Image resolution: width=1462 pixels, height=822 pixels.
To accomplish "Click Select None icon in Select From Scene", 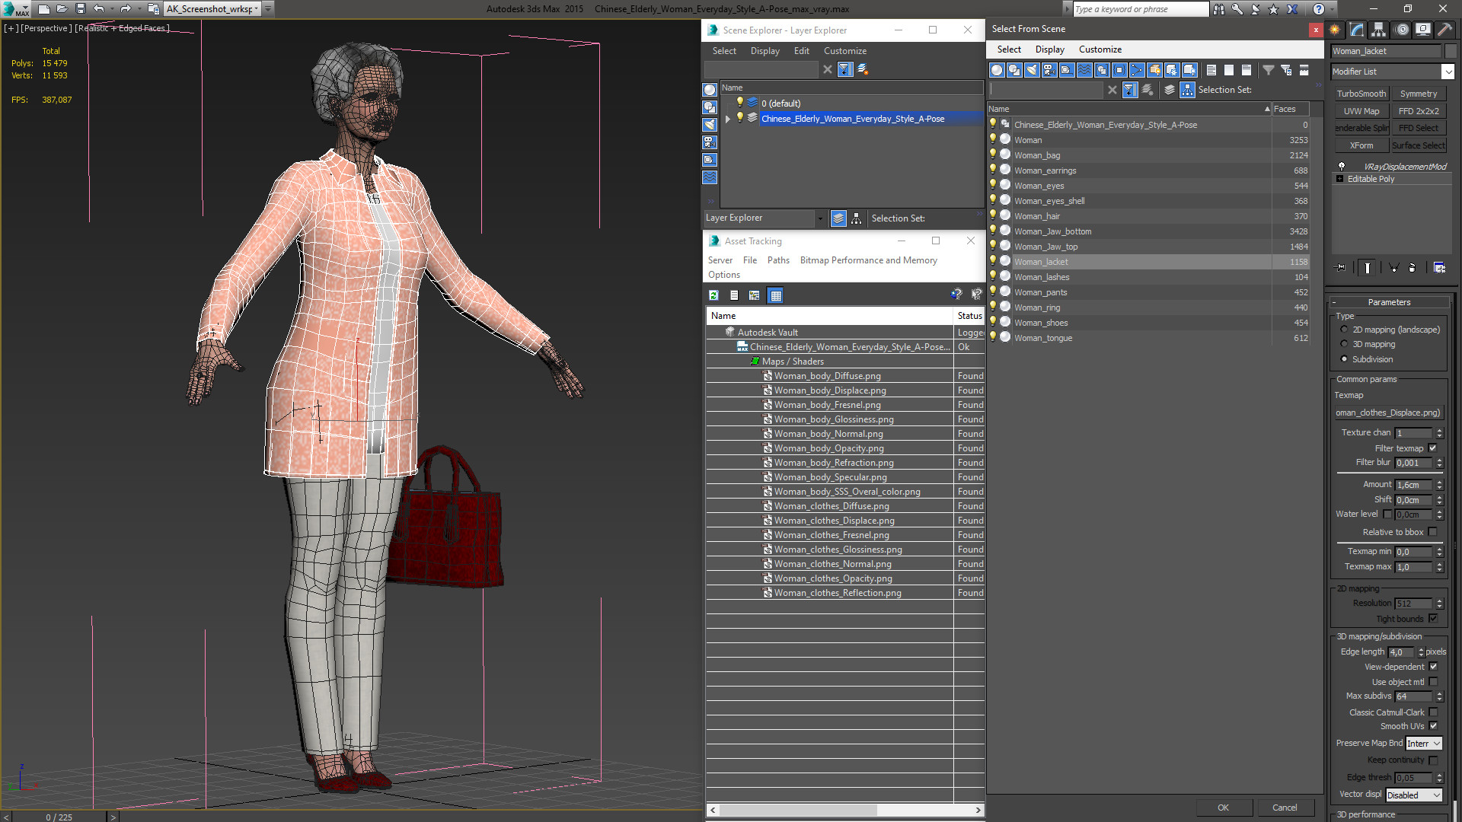I will [1229, 70].
